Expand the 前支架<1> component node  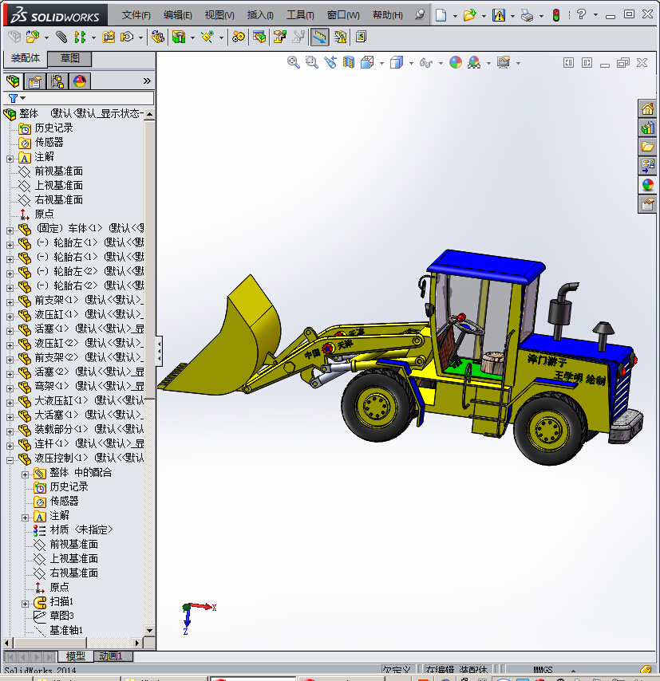(10, 302)
